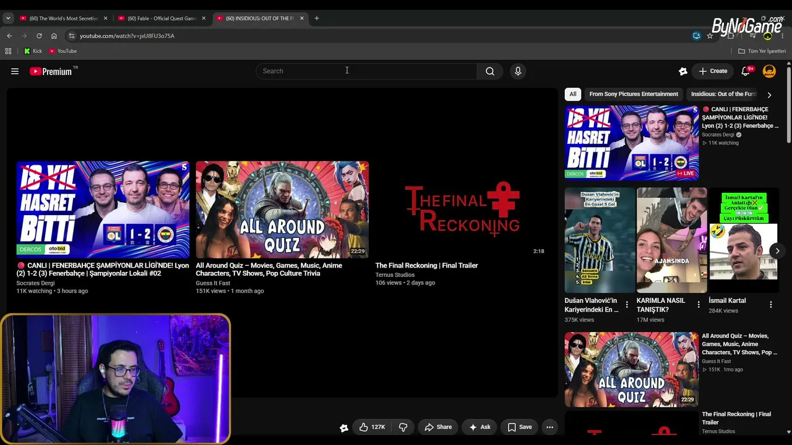Image resolution: width=792 pixels, height=445 pixels.
Task: Open sidebar All Around Quiz video title
Action: coord(739,344)
